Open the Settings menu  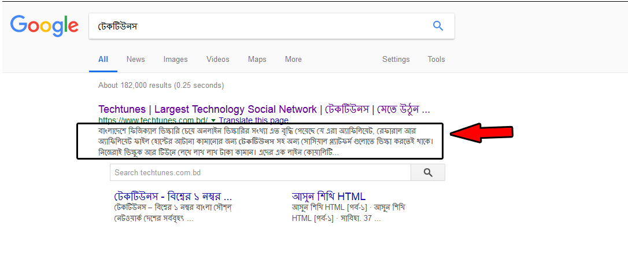pyautogui.click(x=396, y=60)
